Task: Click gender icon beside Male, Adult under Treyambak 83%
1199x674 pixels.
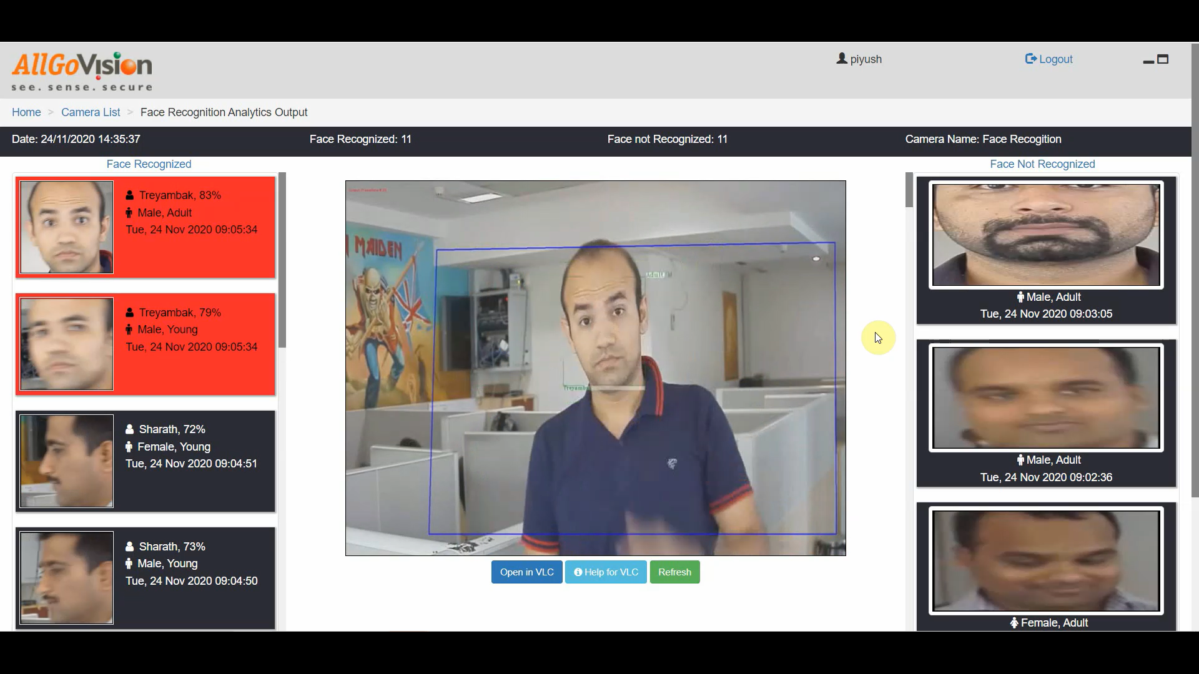Action: (x=129, y=213)
